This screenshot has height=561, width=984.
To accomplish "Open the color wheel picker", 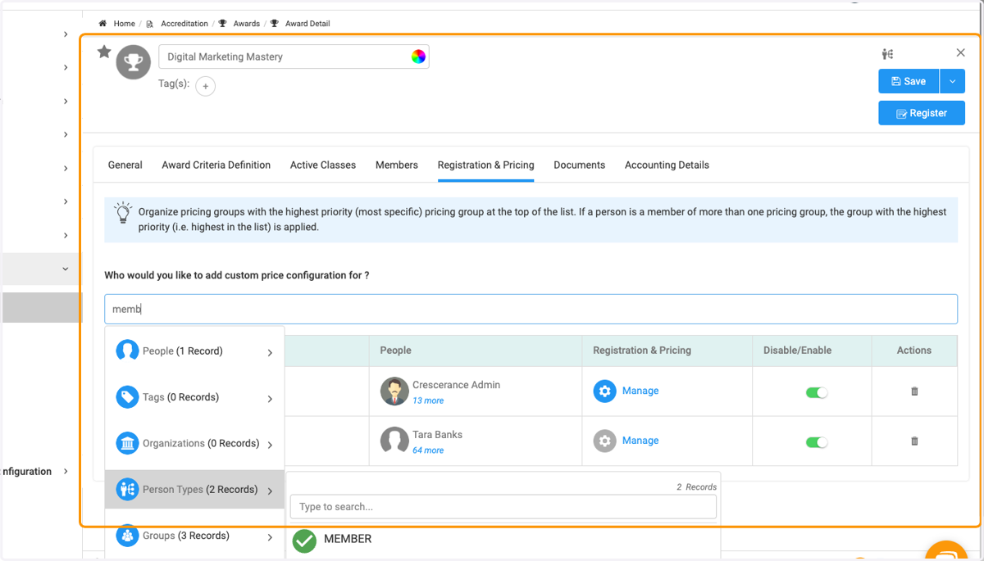I will pyautogui.click(x=418, y=57).
